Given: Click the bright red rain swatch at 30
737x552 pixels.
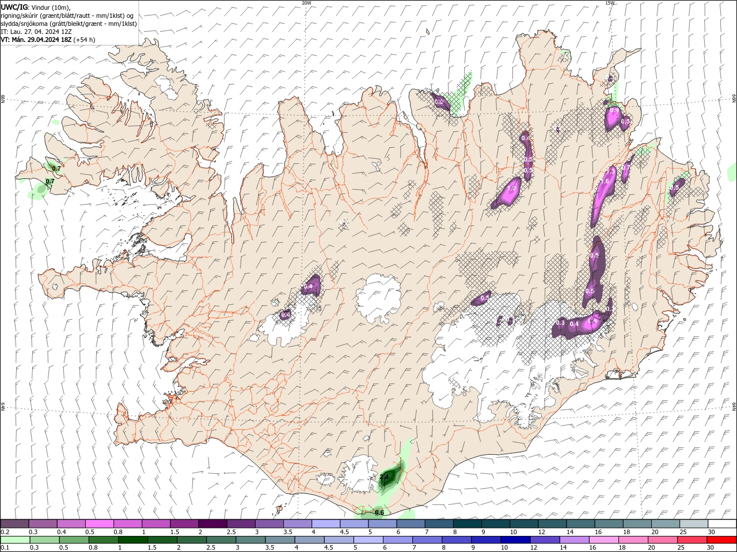Looking at the screenshot, I should 722,540.
